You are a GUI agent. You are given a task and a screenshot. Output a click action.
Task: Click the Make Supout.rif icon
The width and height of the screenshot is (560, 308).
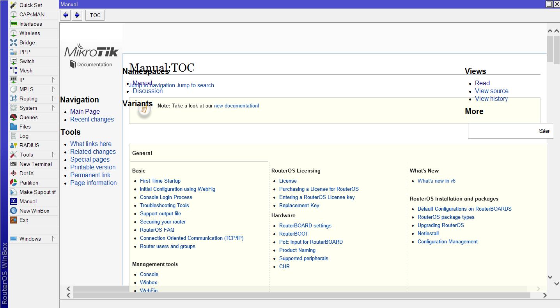pos(14,192)
